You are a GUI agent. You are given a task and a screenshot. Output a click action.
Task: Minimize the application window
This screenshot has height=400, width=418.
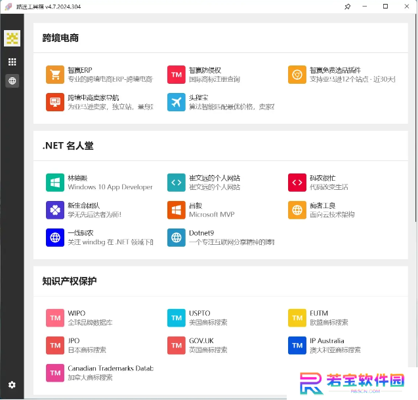pos(365,7)
